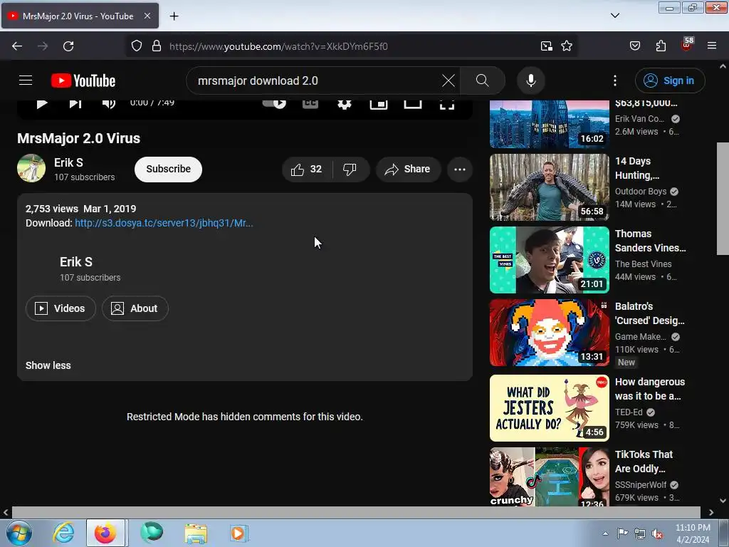
Task: Save page to Pocket
Action: [635, 46]
